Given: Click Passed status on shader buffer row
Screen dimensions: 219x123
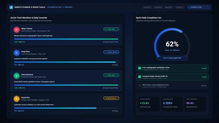Looking at the screenshot, I should click(204, 77).
